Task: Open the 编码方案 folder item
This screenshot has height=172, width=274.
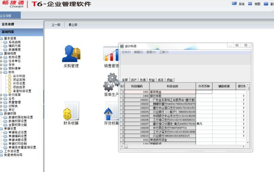Action: pyautogui.click(x=14, y=46)
